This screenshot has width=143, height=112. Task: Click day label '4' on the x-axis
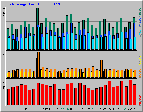tap(22, 109)
